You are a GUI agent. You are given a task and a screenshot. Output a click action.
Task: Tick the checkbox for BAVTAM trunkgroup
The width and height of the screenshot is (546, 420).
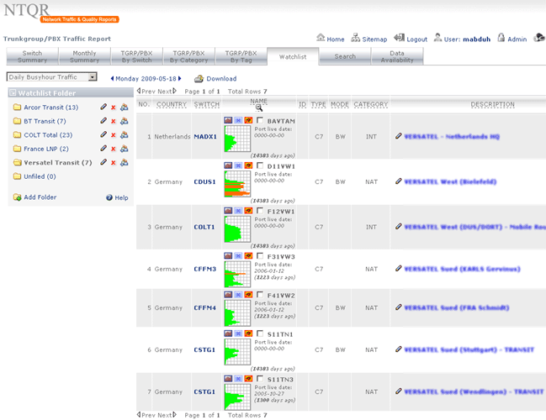click(261, 121)
